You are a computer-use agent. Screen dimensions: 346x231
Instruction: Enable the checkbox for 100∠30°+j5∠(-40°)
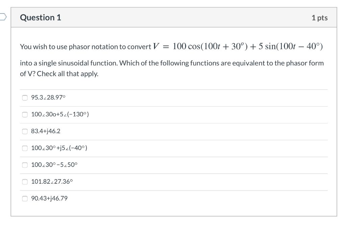(x=25, y=148)
